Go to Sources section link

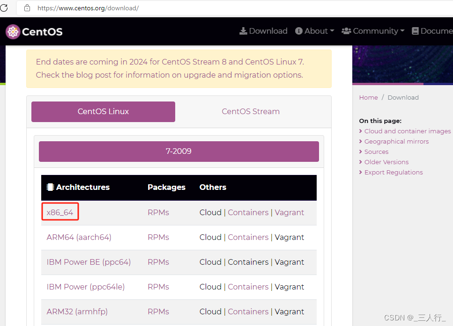click(376, 152)
